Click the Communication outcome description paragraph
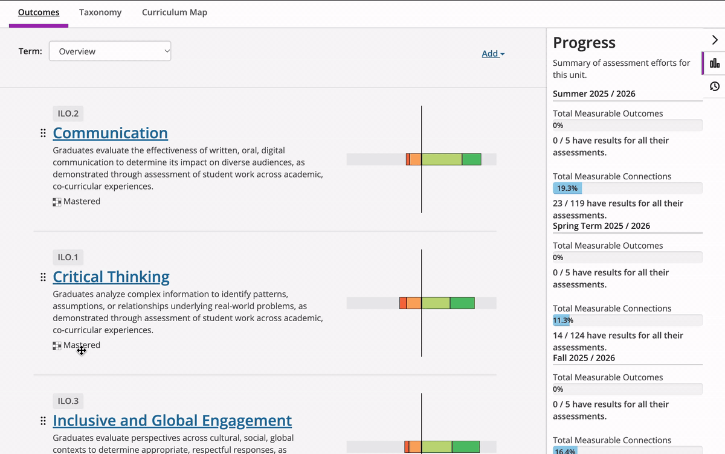 188,168
